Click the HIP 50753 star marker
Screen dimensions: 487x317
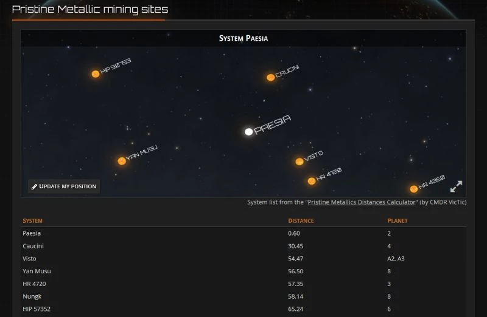[x=96, y=74]
